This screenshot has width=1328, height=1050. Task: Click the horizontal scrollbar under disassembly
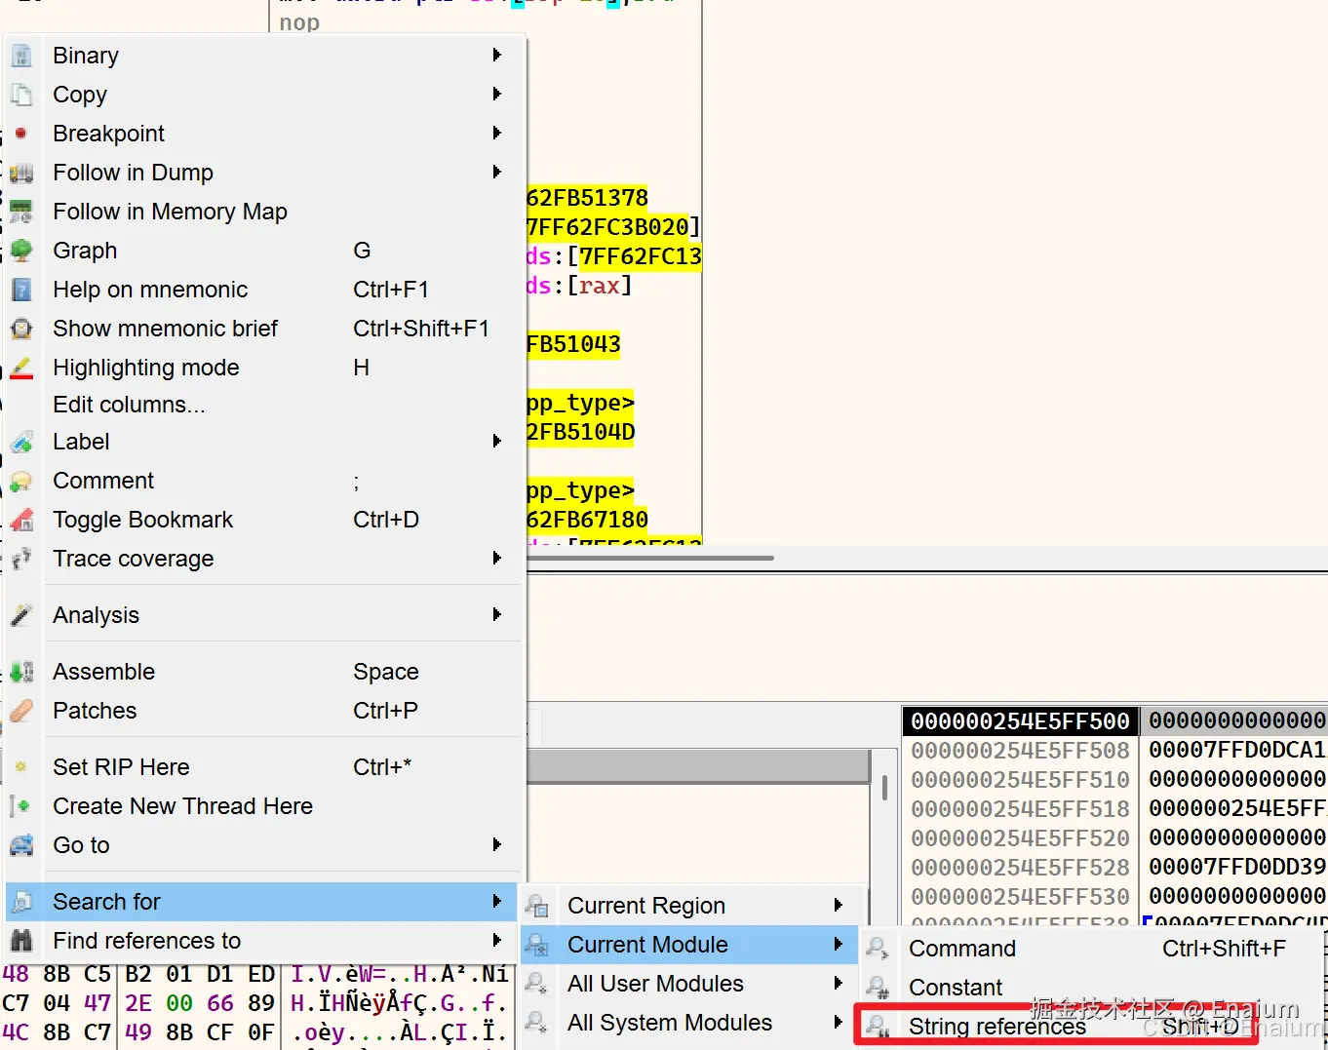650,559
